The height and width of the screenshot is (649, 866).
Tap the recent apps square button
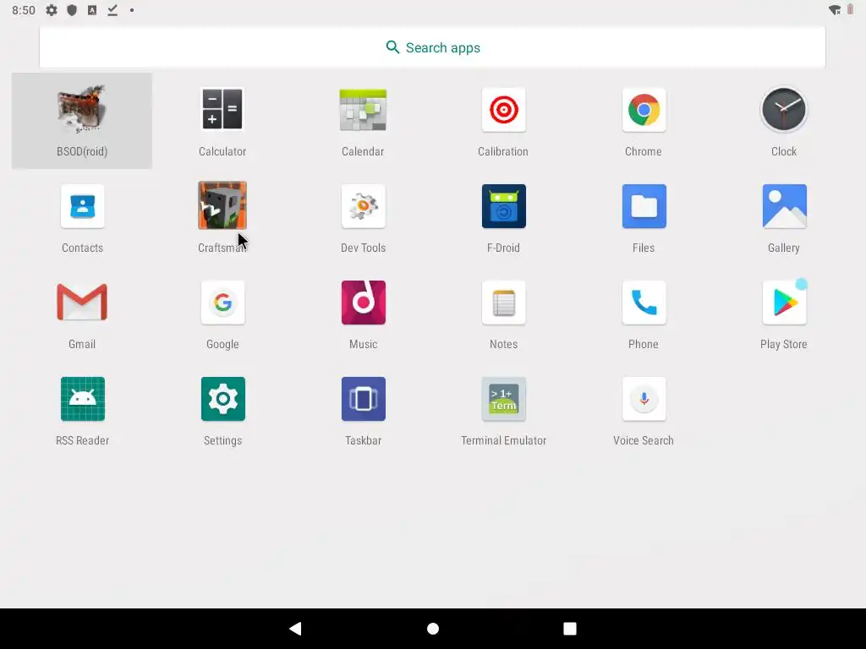tap(569, 629)
